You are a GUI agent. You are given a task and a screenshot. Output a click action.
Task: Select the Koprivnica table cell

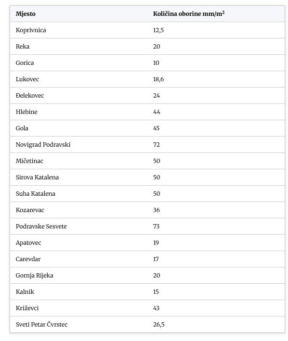point(31,30)
